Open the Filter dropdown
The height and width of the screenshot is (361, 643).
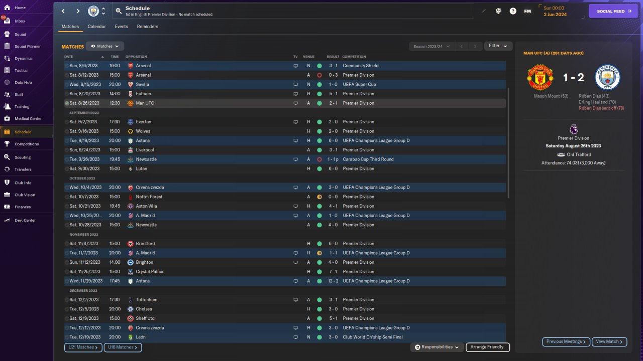click(498, 46)
